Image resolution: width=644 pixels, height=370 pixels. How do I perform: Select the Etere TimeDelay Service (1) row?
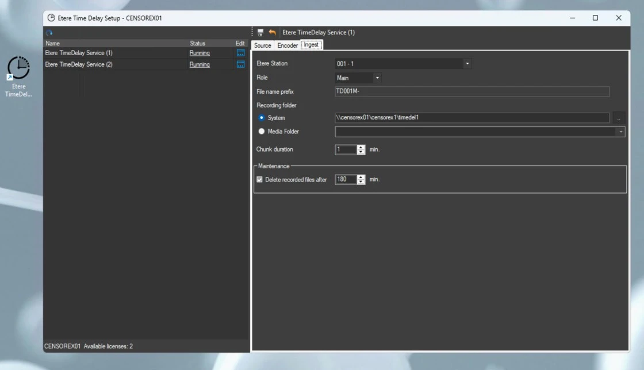(146, 53)
